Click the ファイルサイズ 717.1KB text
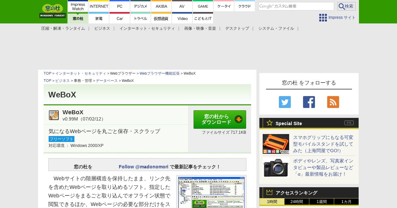Image resolution: width=397 pixels, height=208 pixels. [224, 132]
